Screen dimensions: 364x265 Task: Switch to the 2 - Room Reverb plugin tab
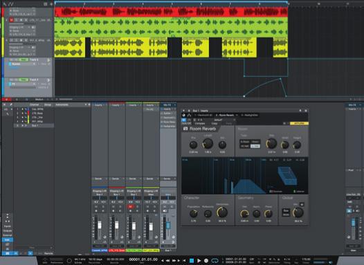point(225,115)
